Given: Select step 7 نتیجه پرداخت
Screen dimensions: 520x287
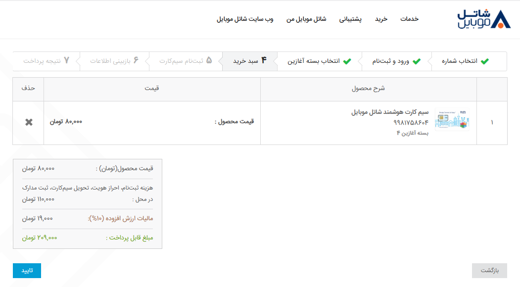Looking at the screenshot, I should tap(46, 61).
